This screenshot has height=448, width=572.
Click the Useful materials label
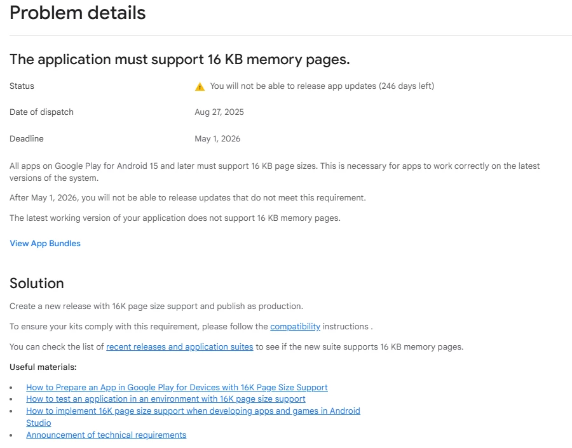(x=43, y=367)
